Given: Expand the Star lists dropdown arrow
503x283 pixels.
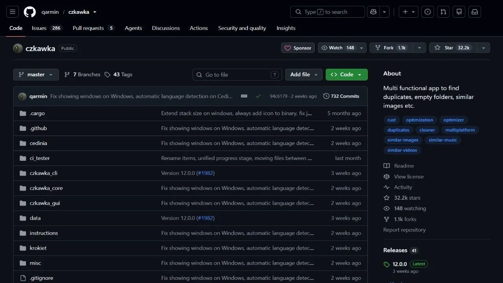Looking at the screenshot, I should point(483,48).
